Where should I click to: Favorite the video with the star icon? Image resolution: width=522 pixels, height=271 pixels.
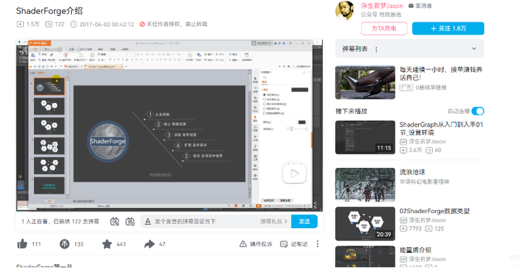tap(107, 244)
